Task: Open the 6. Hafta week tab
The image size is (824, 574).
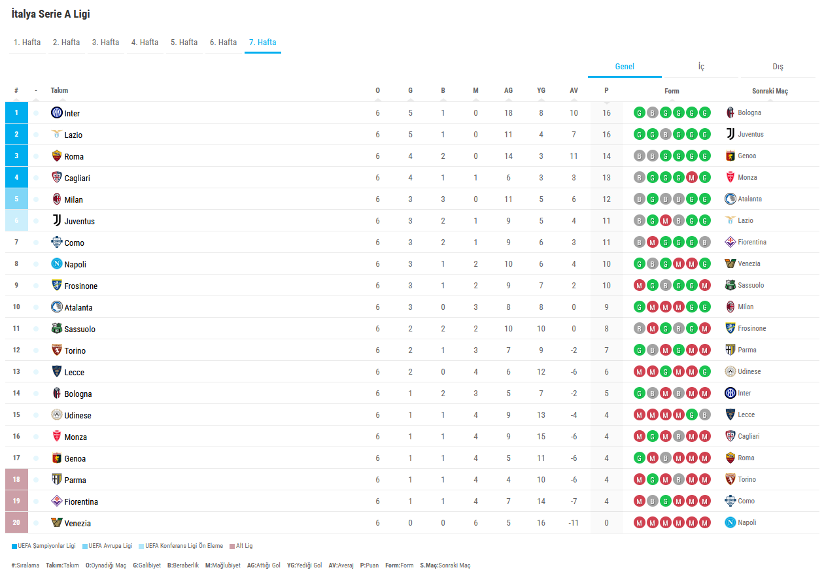Action: tap(223, 42)
